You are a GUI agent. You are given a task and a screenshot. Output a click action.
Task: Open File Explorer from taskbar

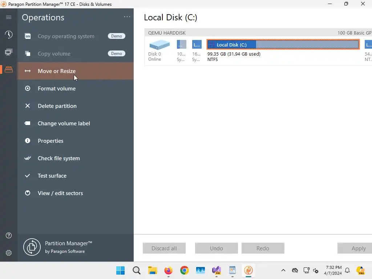click(x=153, y=270)
